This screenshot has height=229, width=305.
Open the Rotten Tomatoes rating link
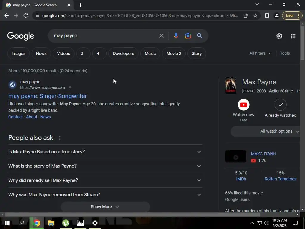(280, 179)
